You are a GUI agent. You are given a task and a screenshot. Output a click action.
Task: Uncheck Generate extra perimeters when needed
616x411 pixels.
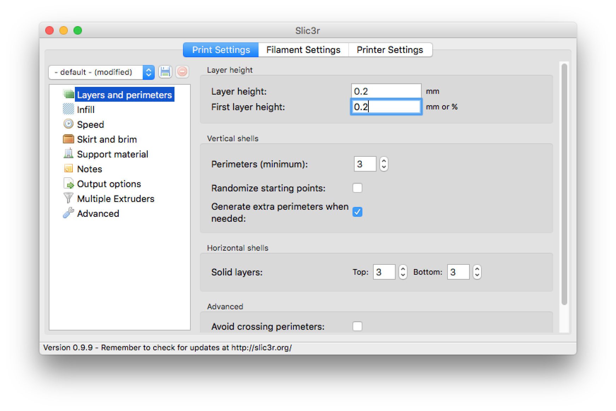[357, 212]
